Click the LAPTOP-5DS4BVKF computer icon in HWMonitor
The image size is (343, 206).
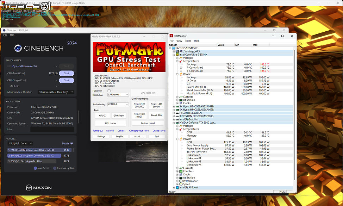point(174,48)
